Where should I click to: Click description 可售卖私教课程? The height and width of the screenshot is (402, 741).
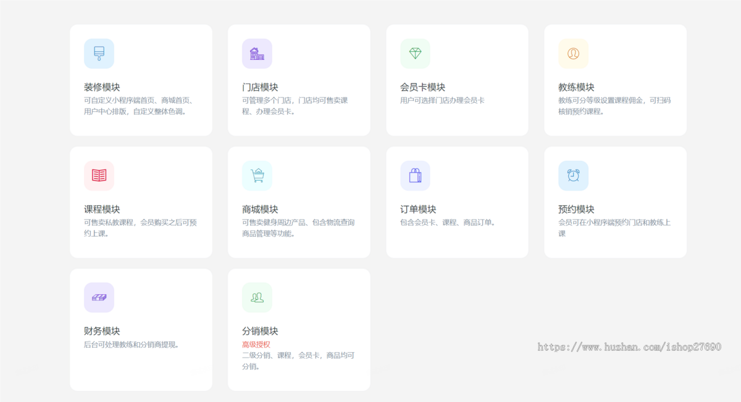[x=141, y=228]
